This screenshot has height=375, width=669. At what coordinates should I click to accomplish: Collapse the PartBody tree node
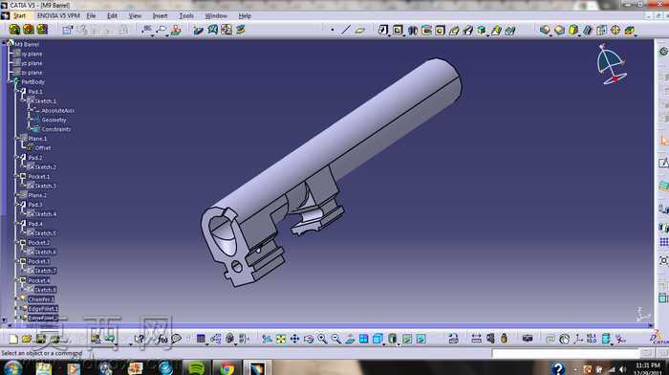10,81
